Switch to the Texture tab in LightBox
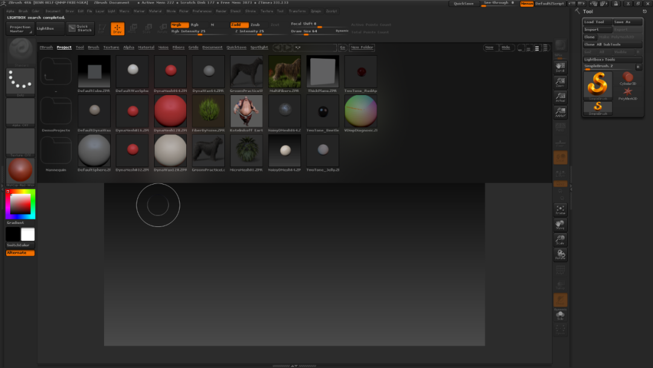The image size is (653, 368). [111, 47]
